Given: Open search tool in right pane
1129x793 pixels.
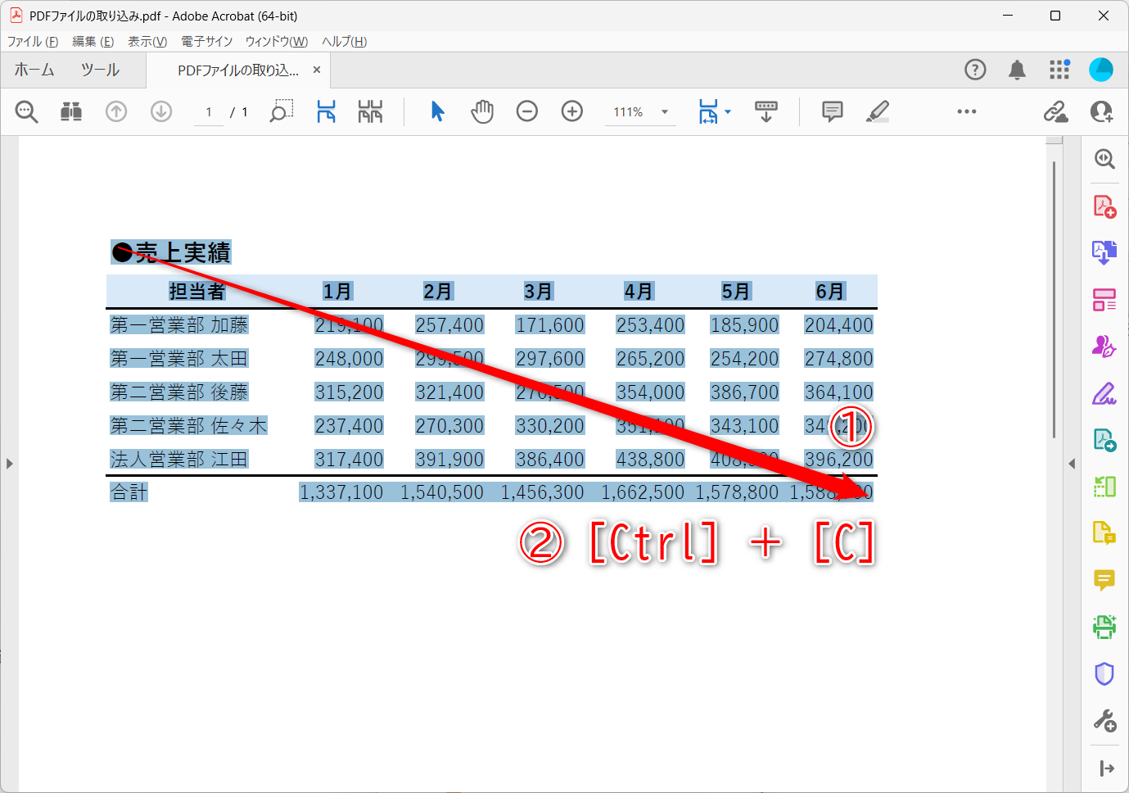Looking at the screenshot, I should coord(1104,159).
